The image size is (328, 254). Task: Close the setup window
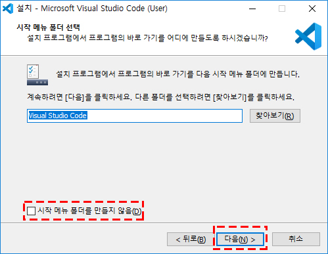[312, 9]
